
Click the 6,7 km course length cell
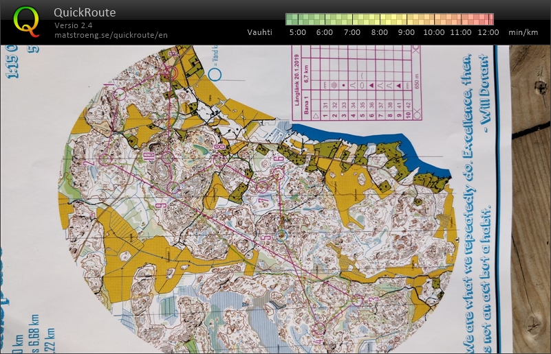(x=306, y=74)
